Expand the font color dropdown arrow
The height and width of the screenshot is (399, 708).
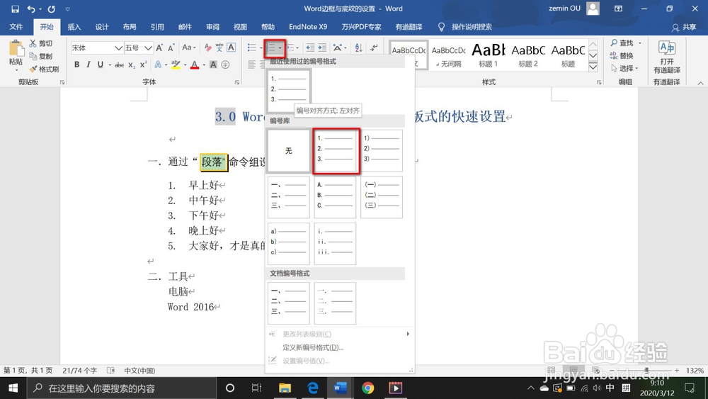(x=204, y=65)
